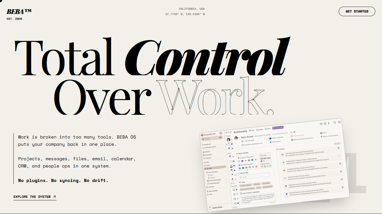Click the video call icon in mockup header
Viewport: 382px width, 214px height.
(321, 124)
